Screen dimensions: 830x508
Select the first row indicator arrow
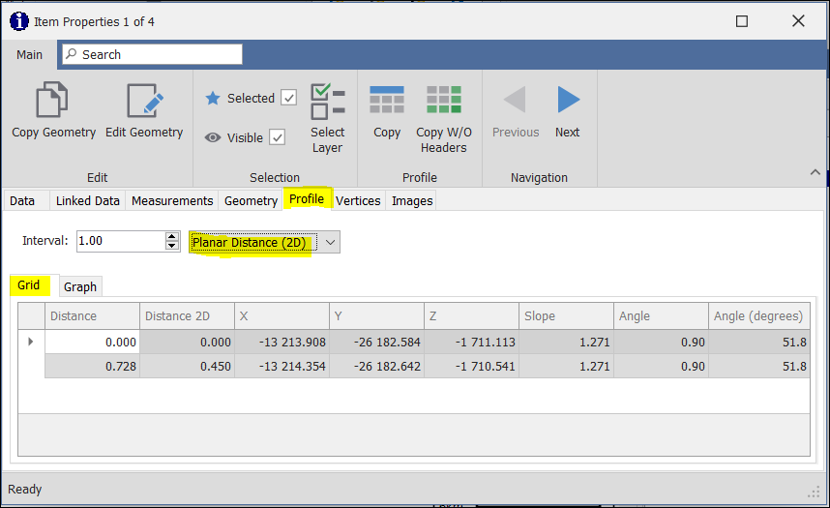pyautogui.click(x=31, y=342)
